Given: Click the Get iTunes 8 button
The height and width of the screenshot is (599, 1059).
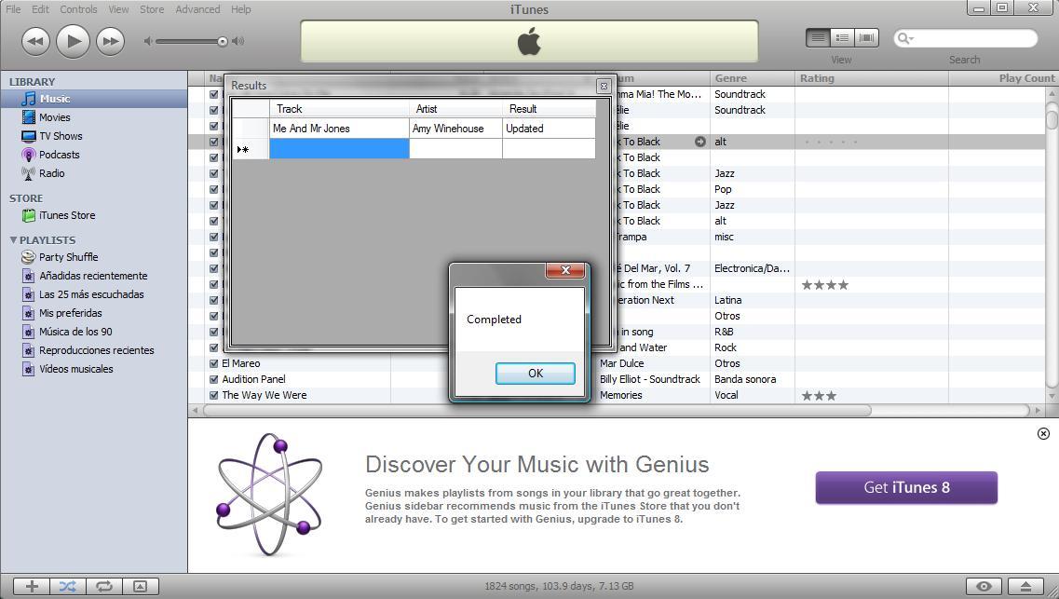Looking at the screenshot, I should click(904, 487).
